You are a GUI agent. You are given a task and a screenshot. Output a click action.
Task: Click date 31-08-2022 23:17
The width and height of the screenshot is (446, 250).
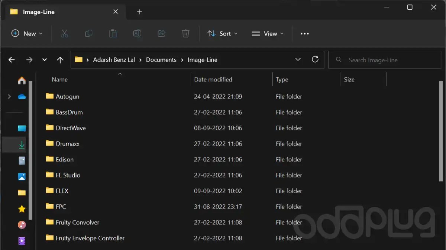[218, 207]
